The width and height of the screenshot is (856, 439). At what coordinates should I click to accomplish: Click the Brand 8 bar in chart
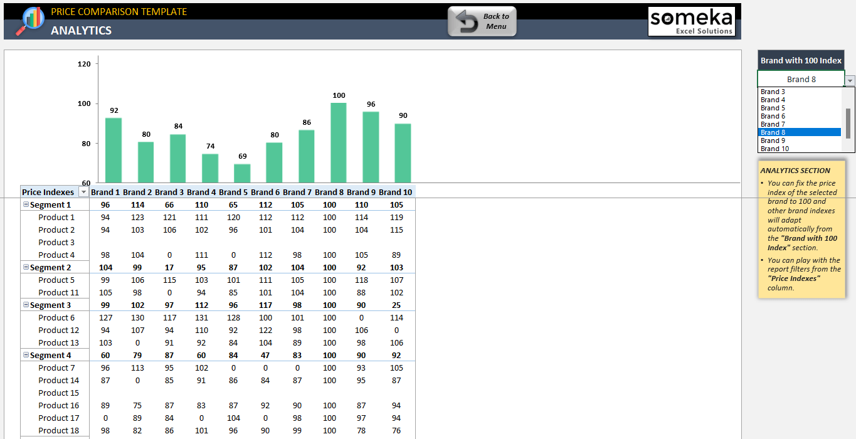coord(339,143)
